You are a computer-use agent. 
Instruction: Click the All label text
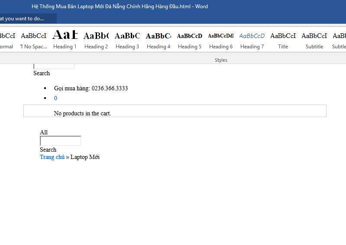pyautogui.click(x=44, y=132)
